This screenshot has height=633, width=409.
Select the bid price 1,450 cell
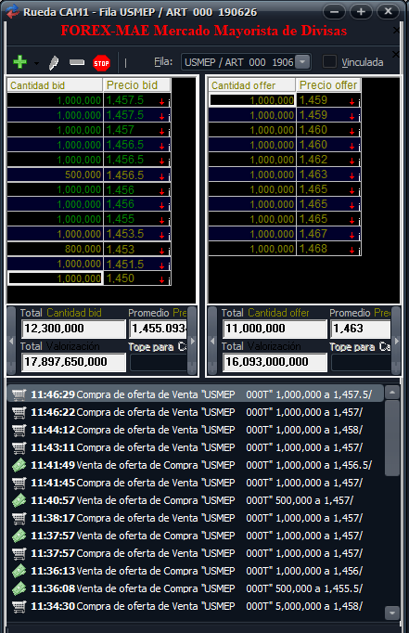137,278
